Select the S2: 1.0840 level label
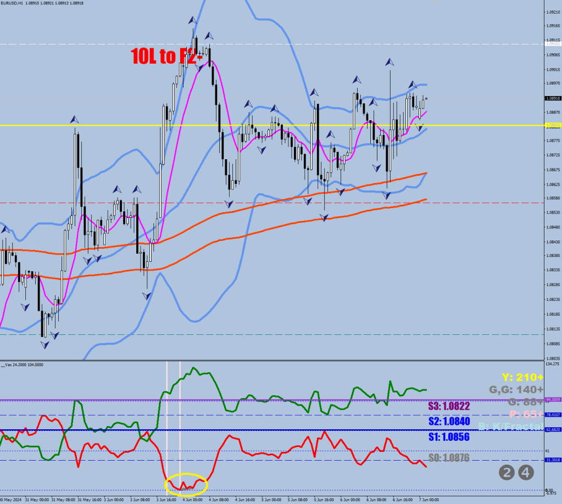This screenshot has width=562, height=504. coord(449,422)
